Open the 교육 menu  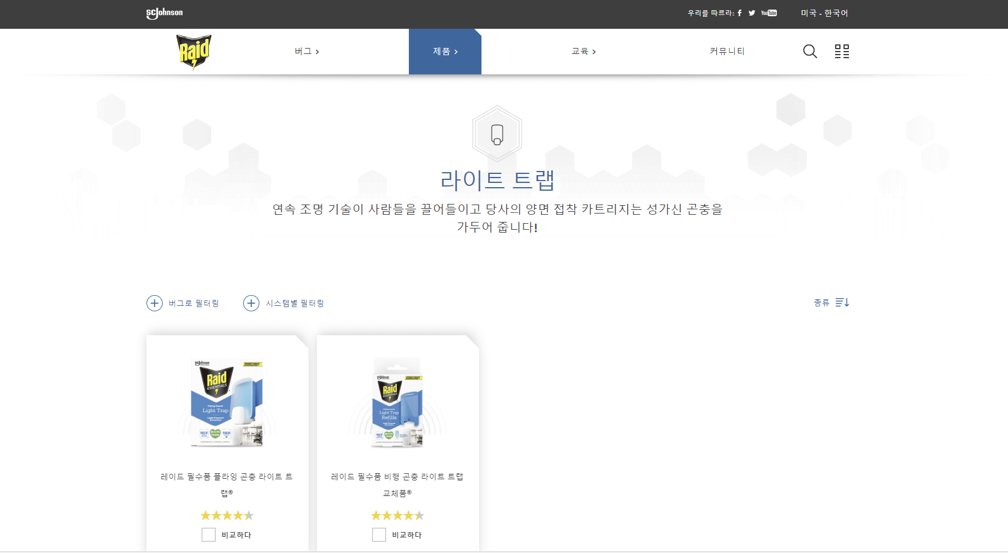(x=583, y=52)
